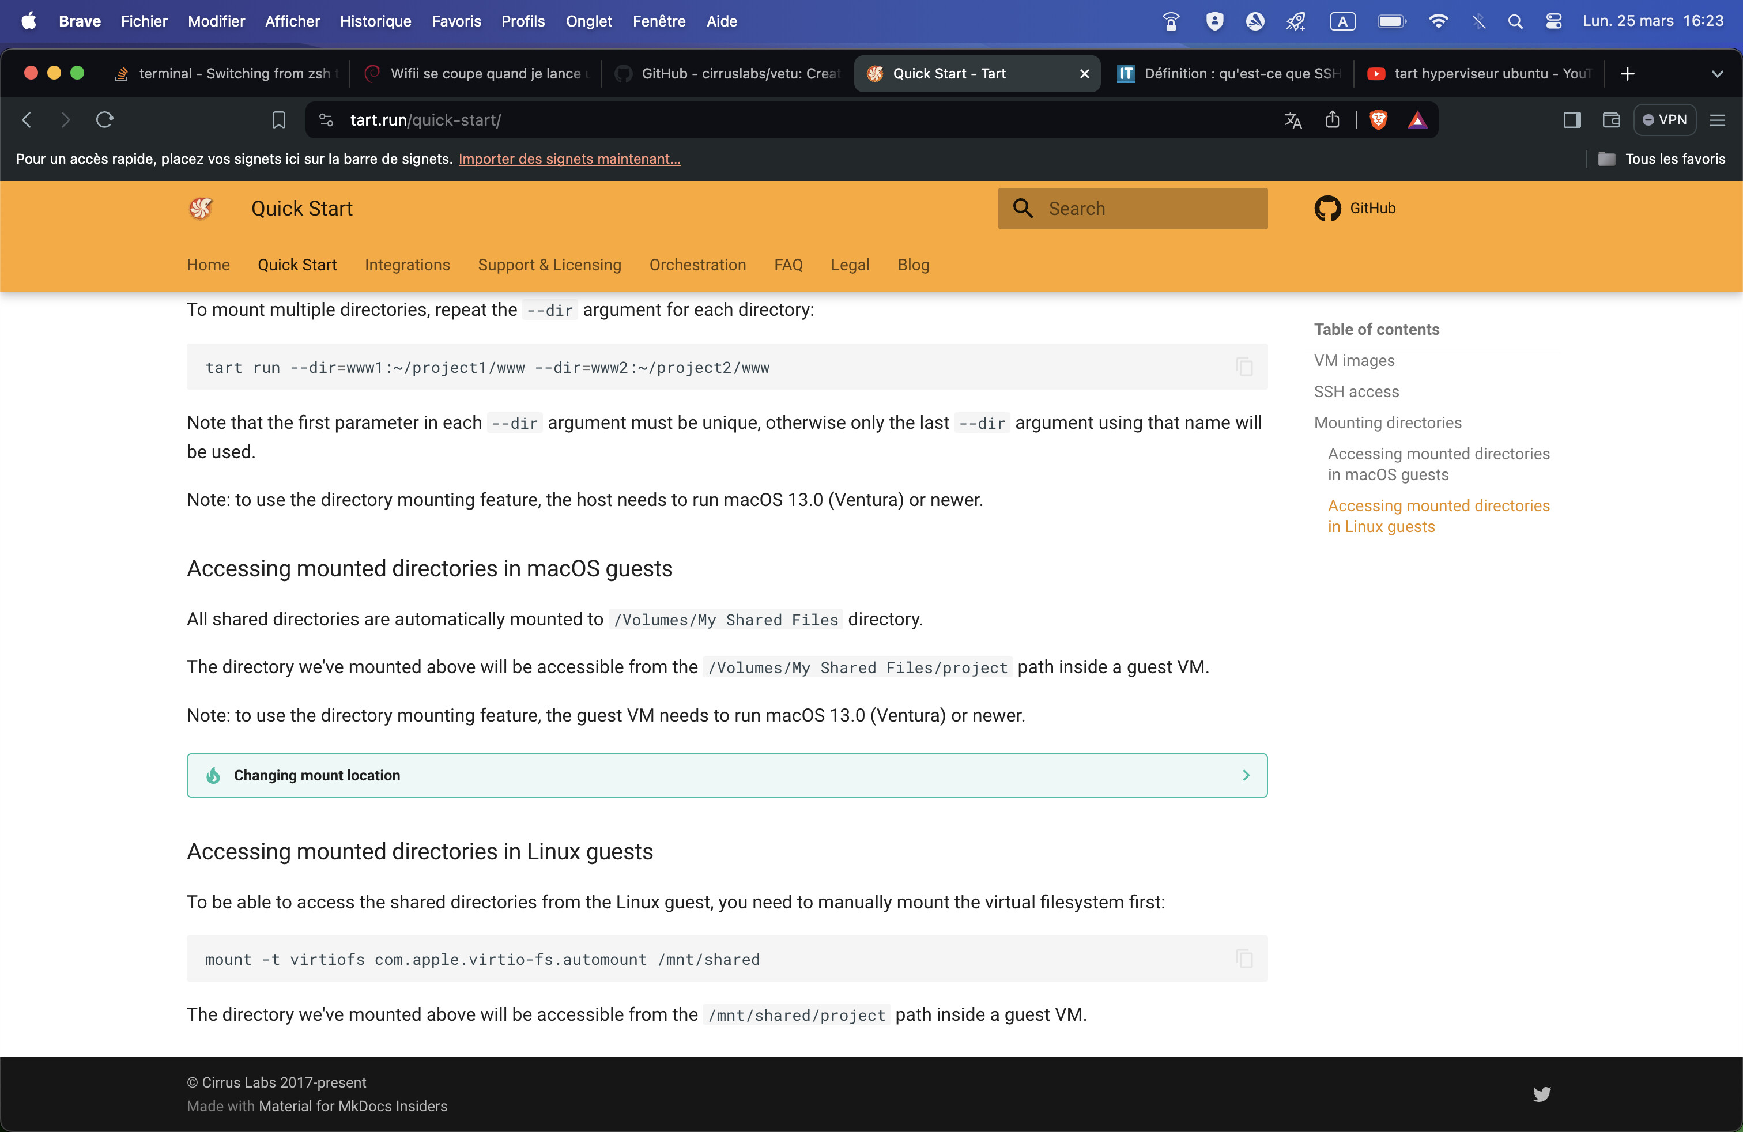
Task: Toggle the VPN button
Action: 1665,120
